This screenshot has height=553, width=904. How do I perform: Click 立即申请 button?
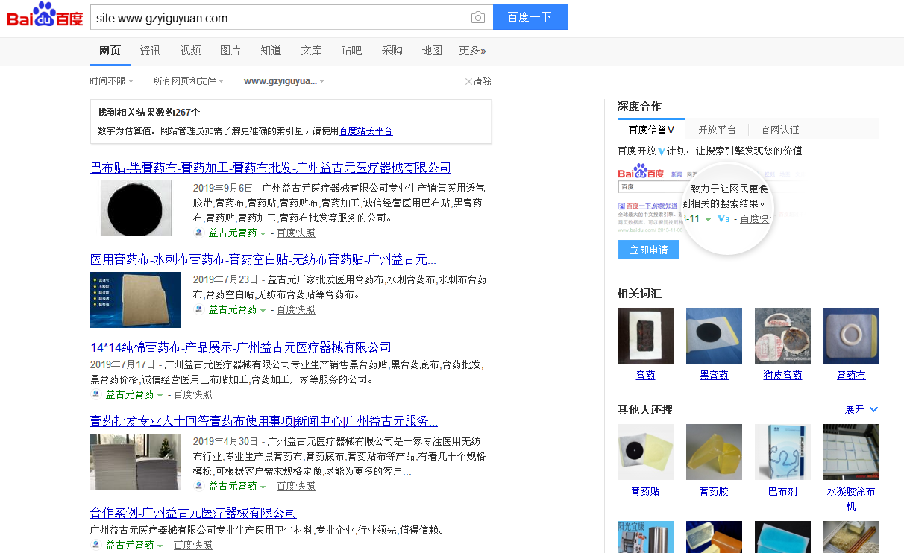649,250
